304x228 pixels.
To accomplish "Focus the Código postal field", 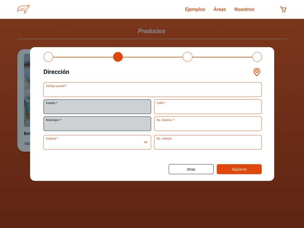I will pos(153,90).
